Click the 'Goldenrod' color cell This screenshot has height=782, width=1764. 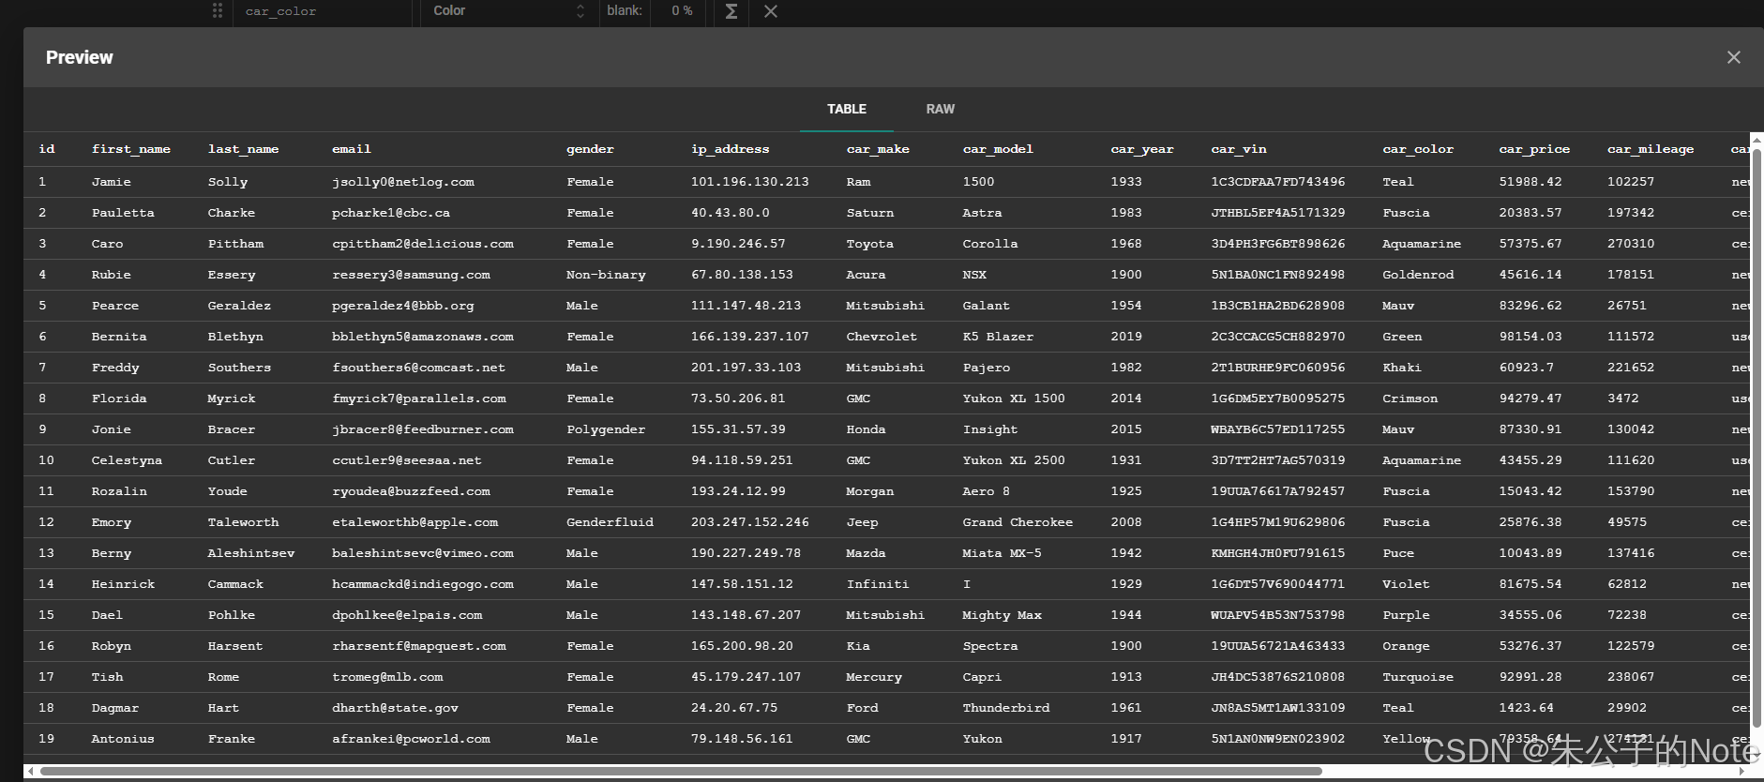(1418, 275)
